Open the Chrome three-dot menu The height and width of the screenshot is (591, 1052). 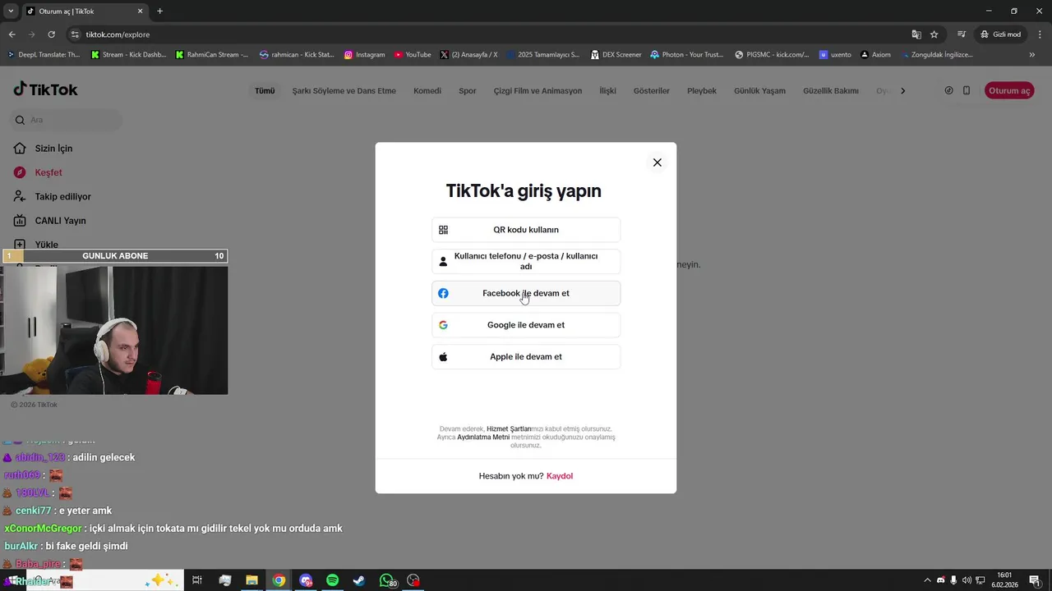pyautogui.click(x=1038, y=34)
